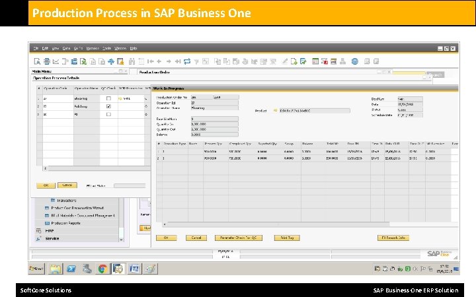Open Print Preview from the SAP toolbar
The width and height of the screenshot is (476, 297).
37,61
